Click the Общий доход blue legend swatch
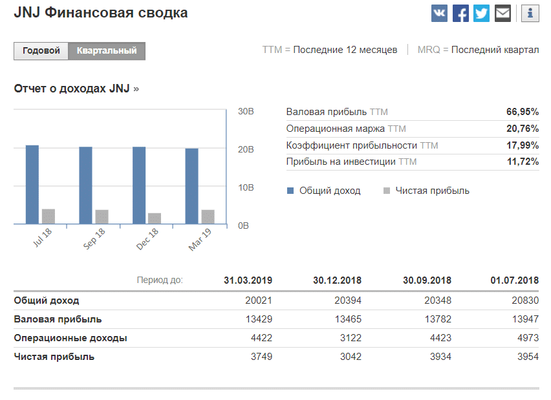Image resolution: width=551 pixels, height=400 pixels. (x=290, y=191)
